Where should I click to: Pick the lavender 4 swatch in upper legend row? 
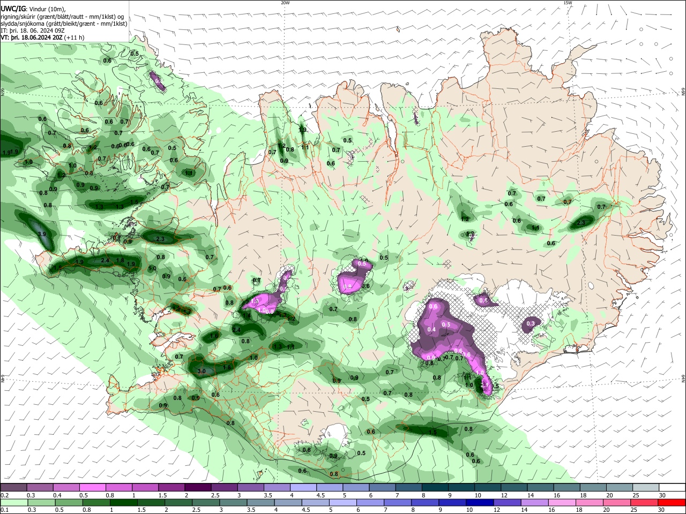pyautogui.click(x=303, y=487)
